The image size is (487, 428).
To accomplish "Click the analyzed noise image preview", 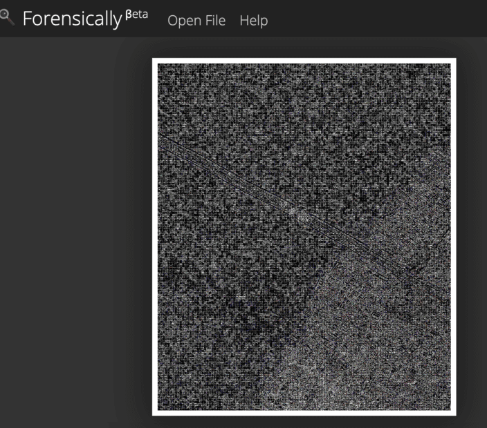I will tap(304, 237).
